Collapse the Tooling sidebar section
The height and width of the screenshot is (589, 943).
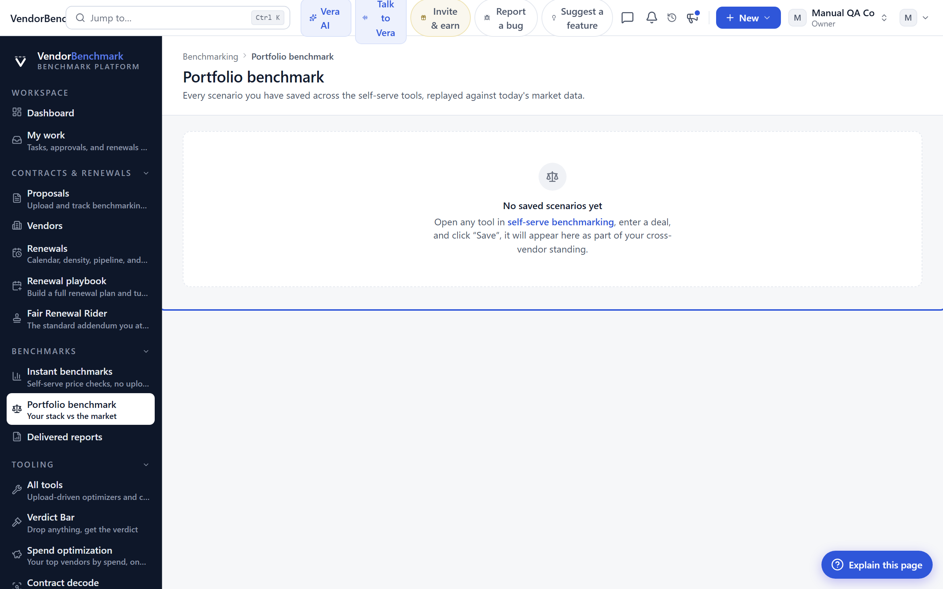coord(146,465)
